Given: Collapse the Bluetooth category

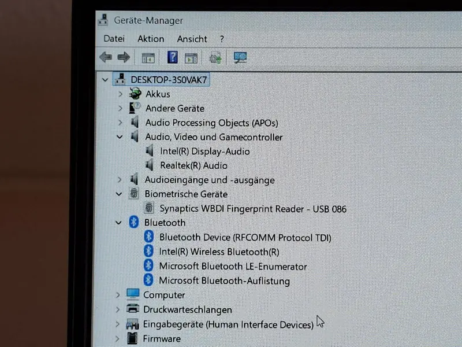Looking at the screenshot, I should pos(118,223).
